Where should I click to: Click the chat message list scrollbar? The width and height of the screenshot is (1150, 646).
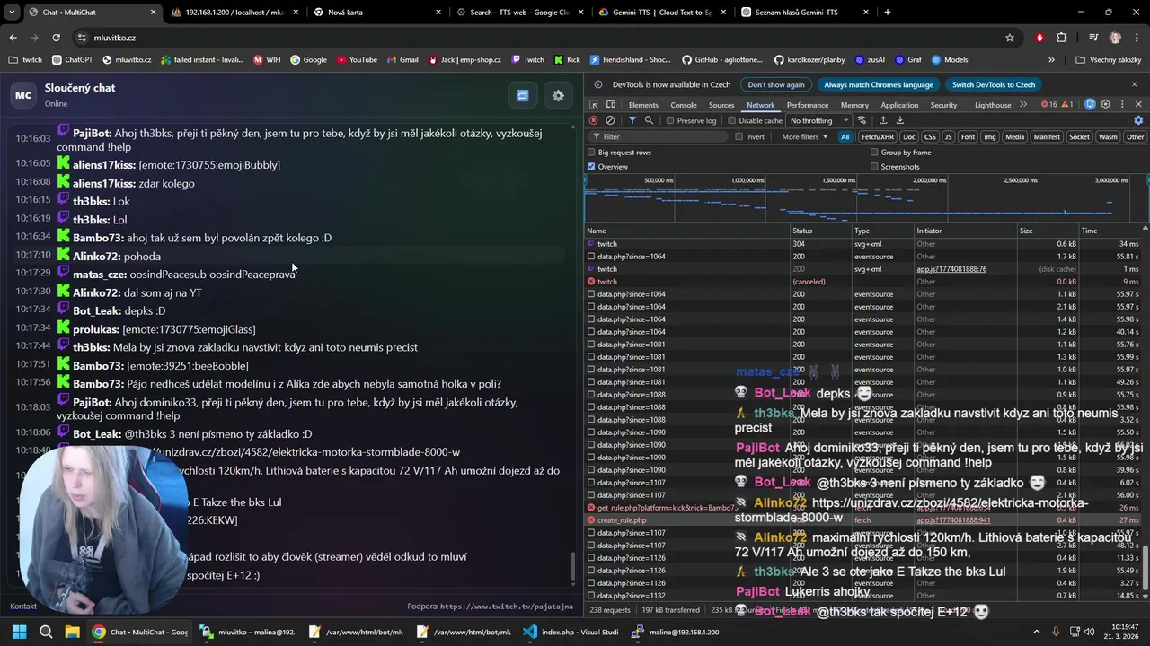point(573,567)
